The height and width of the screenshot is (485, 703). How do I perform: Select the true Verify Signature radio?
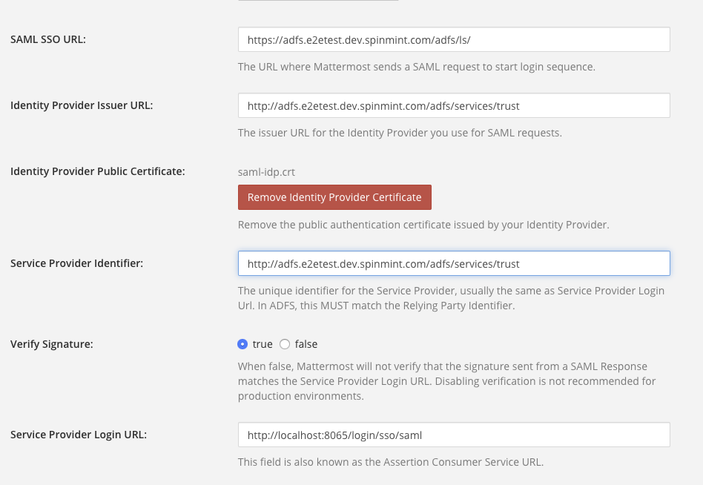(x=242, y=344)
